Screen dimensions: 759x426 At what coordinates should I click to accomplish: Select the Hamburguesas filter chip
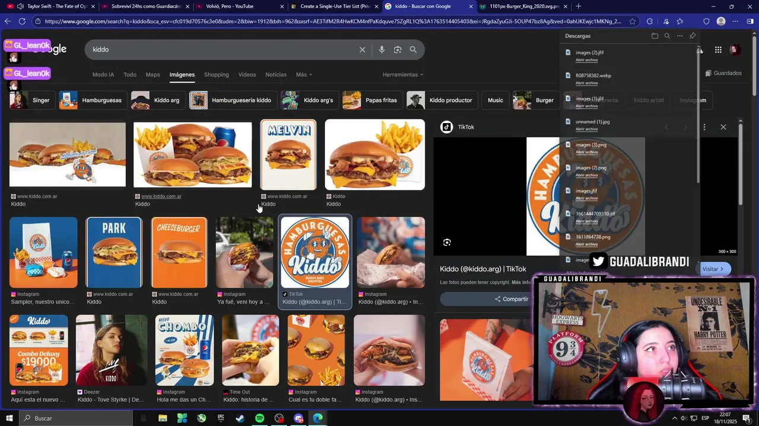(93, 100)
